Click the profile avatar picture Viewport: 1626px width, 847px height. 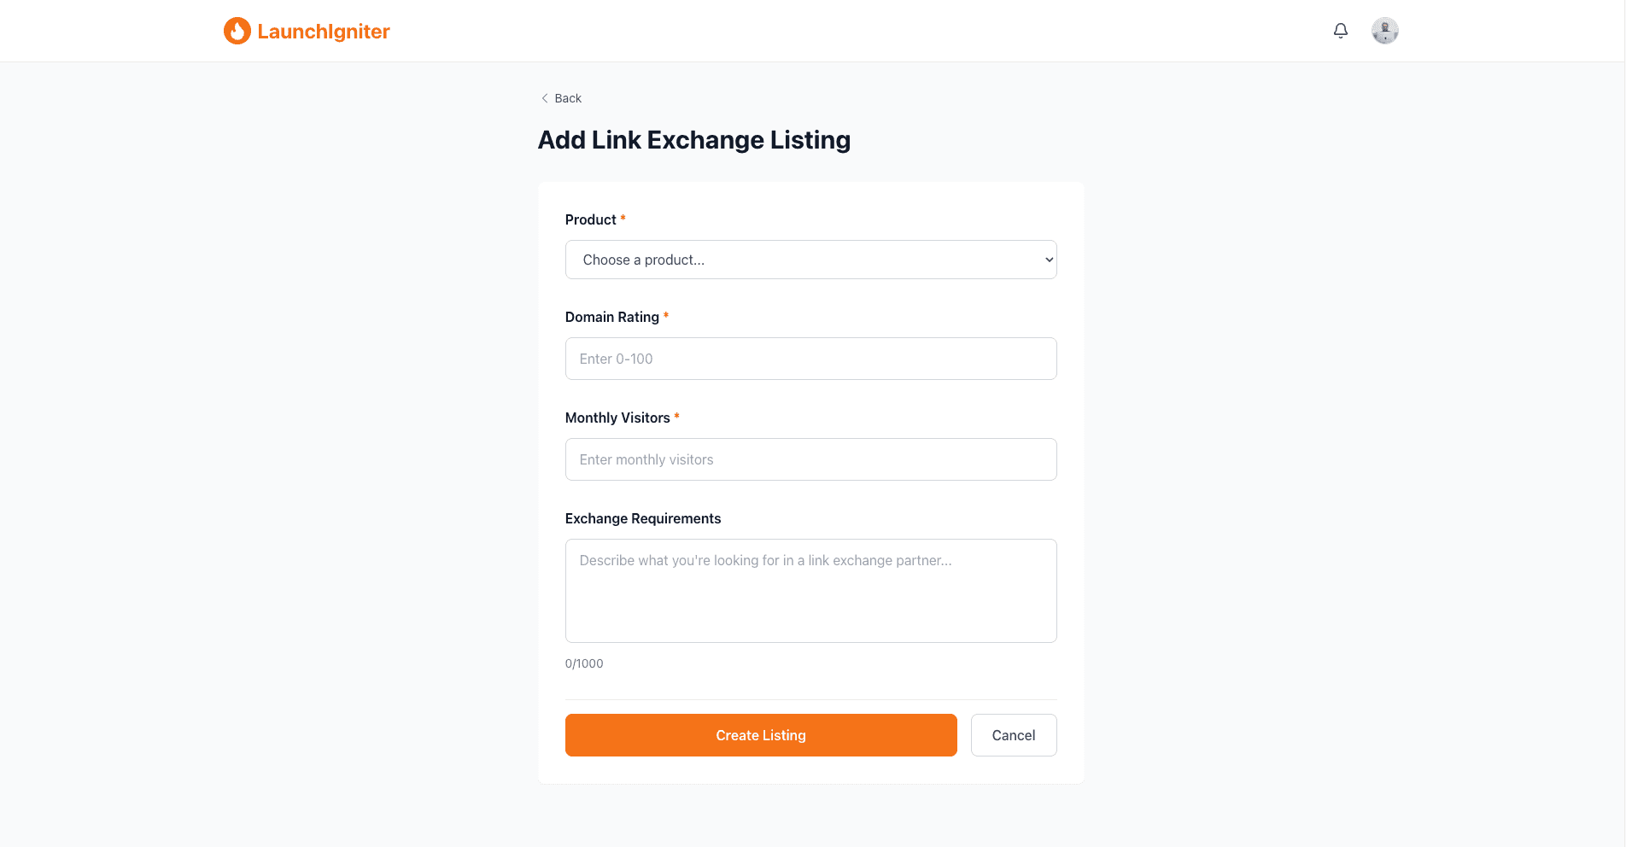(1384, 30)
